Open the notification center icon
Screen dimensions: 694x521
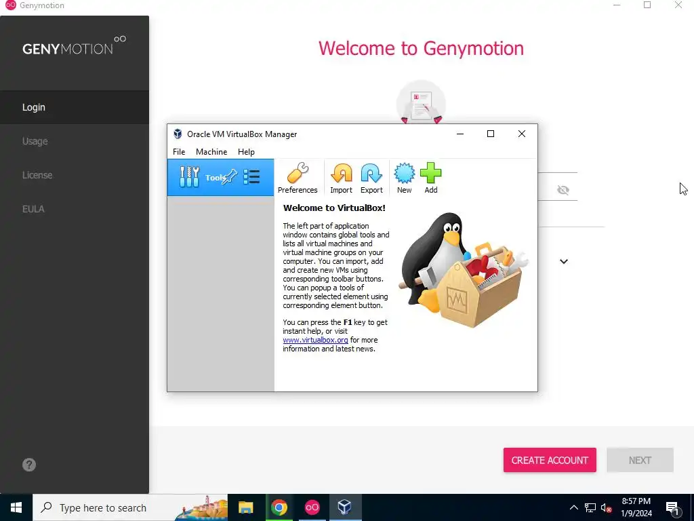(x=673, y=508)
